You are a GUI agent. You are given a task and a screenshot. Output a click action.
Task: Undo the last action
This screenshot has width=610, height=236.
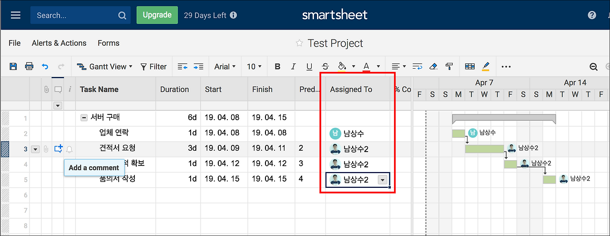45,67
